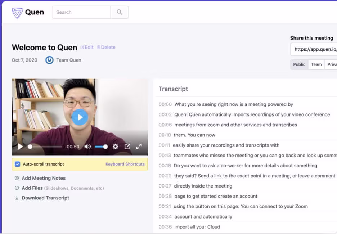Jump to transcript timestamp 00:36
This screenshot has height=234, width=337.
pyautogui.click(x=165, y=227)
